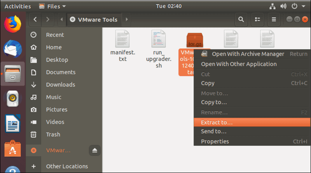311x173 pixels.
Task: Click the Pictures camera icon
Action: click(33, 110)
